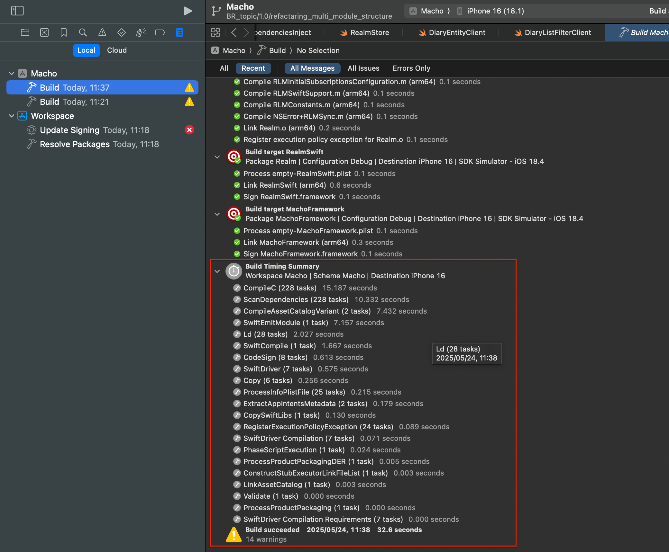The image size is (669, 552).
Task: Enable the Errors Only filter
Action: (411, 68)
